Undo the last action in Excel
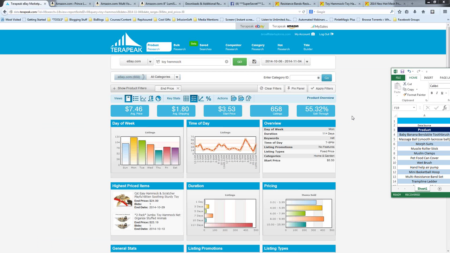 409,71
